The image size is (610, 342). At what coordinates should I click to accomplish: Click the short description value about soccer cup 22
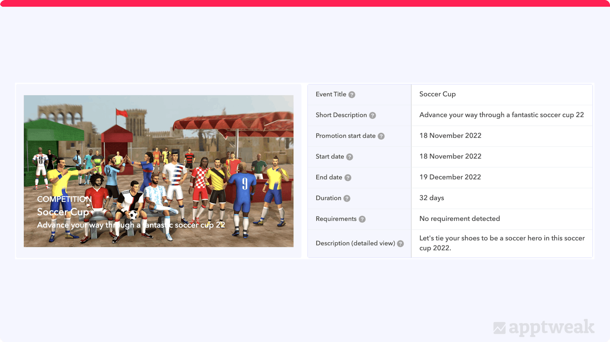(x=501, y=115)
